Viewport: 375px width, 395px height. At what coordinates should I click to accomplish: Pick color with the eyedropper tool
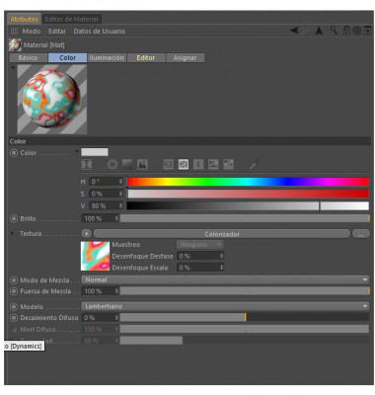point(254,164)
